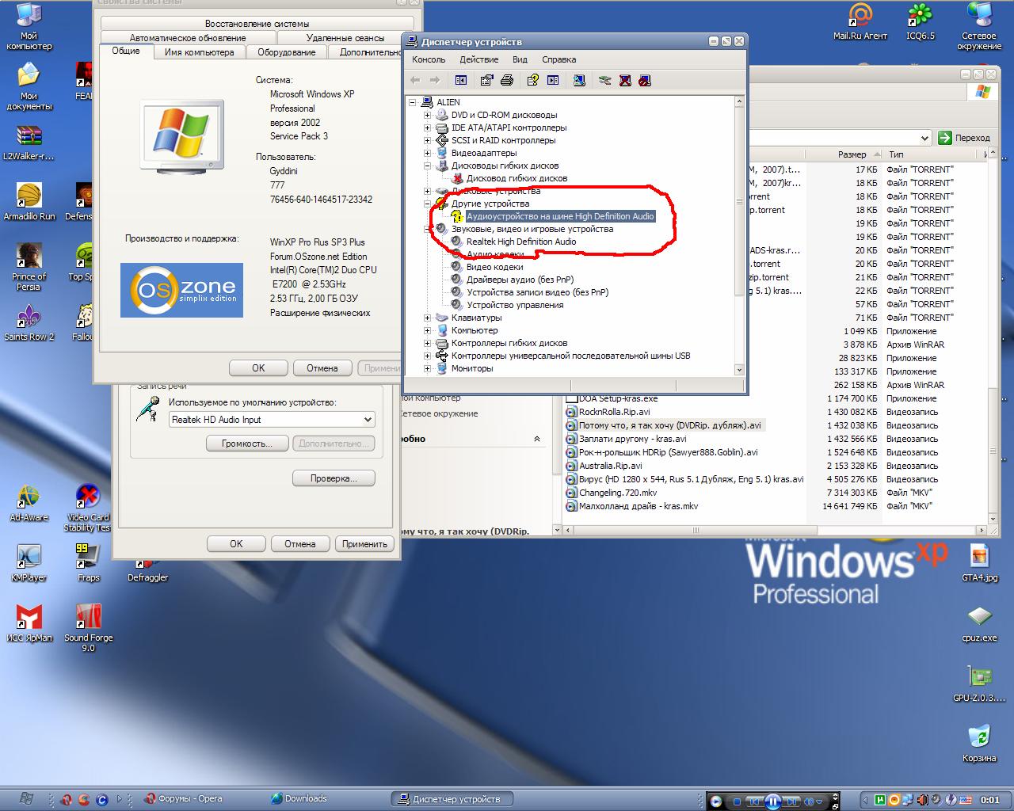Click the Uninstall device toolbar icon
This screenshot has width=1014, height=811.
625,80
